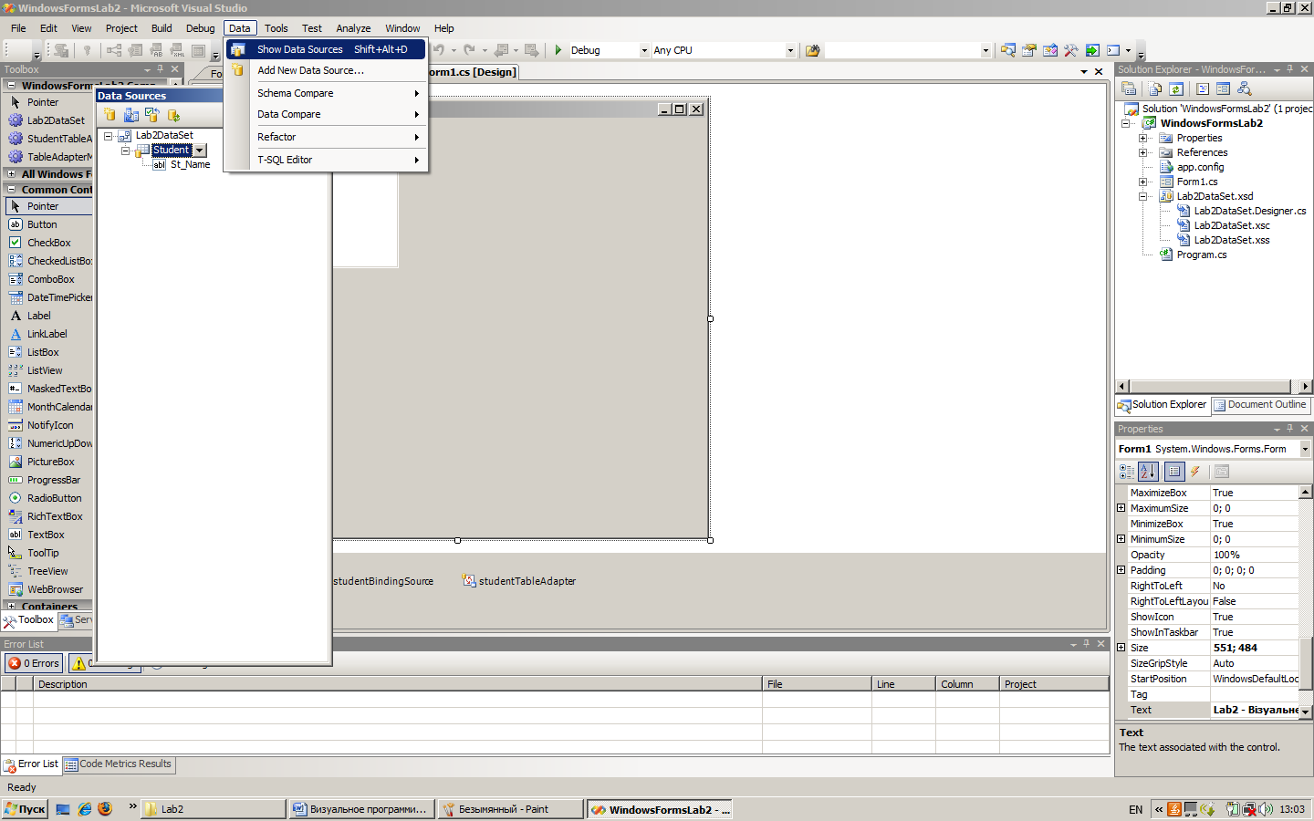The height and width of the screenshot is (821, 1314).
Task: Expand References node in Solution Explorer
Action: 1142,152
